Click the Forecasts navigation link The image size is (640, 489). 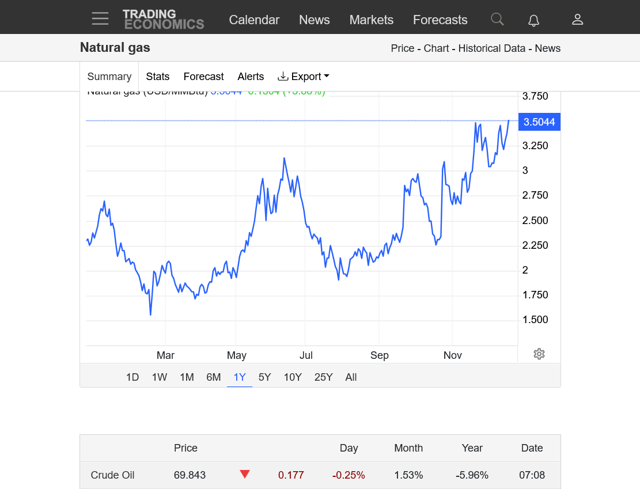point(440,20)
